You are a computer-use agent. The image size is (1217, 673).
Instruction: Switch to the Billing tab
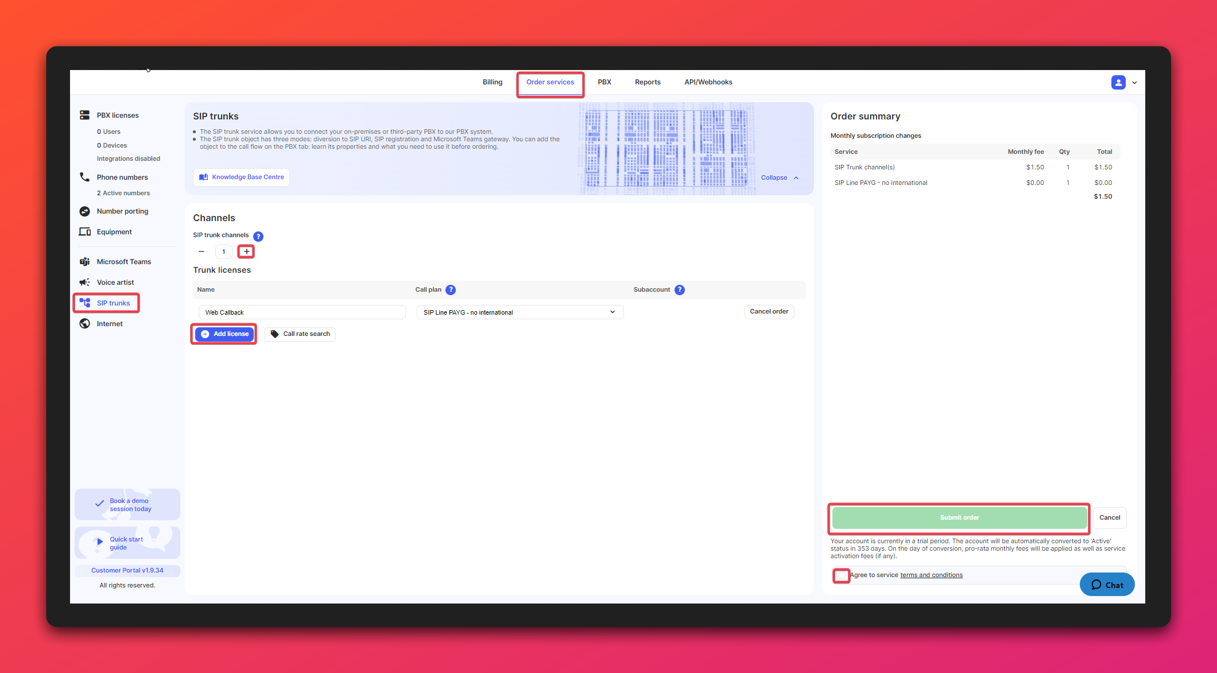[x=492, y=82]
